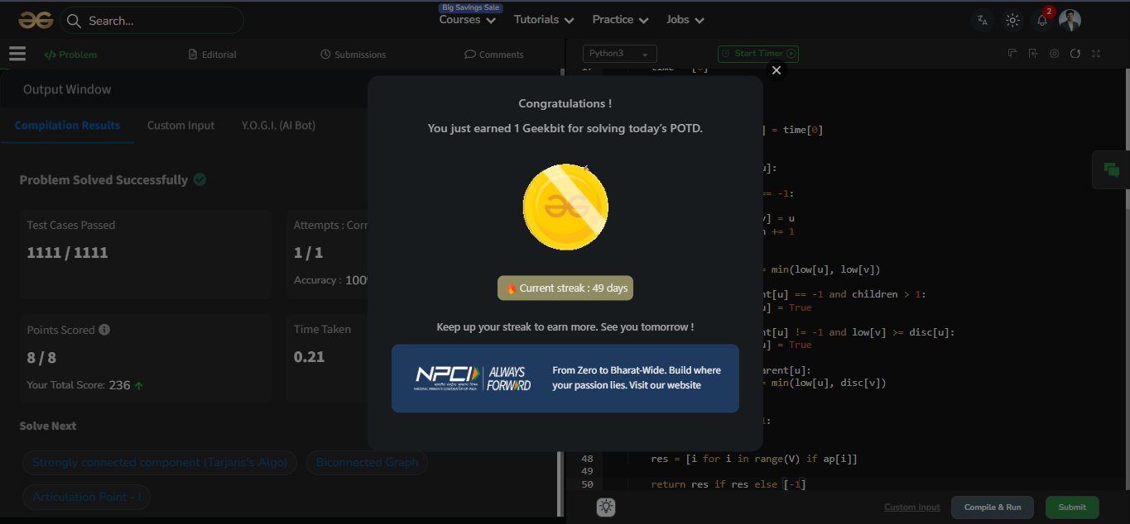Switch to the Editorial tab
The image size is (1130, 524).
(x=213, y=55)
